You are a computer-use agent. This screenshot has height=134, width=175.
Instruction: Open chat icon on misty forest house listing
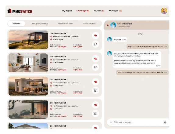tap(95, 114)
